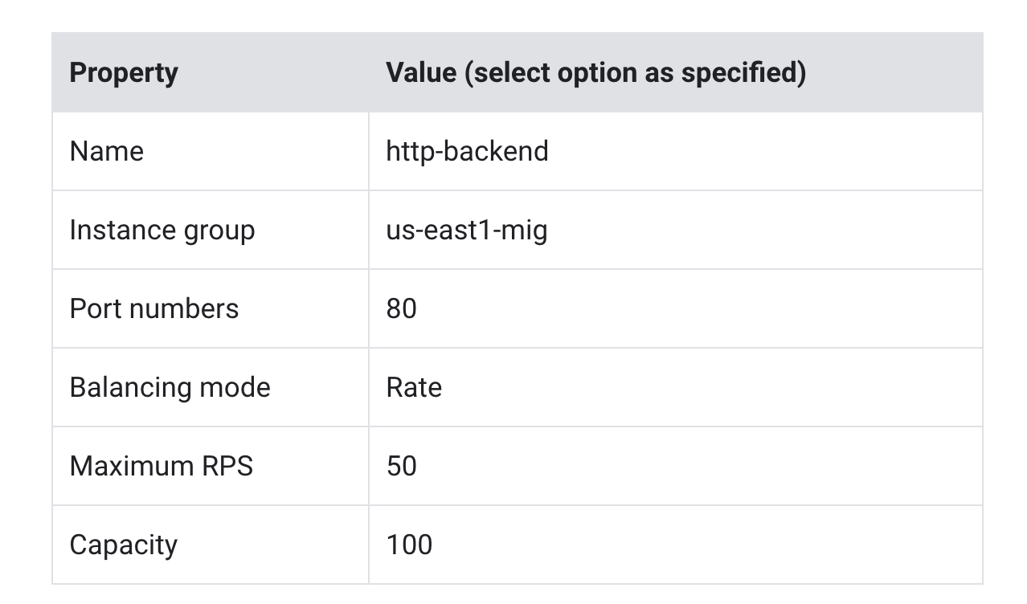Select the Maximum RPS label

coord(161,466)
